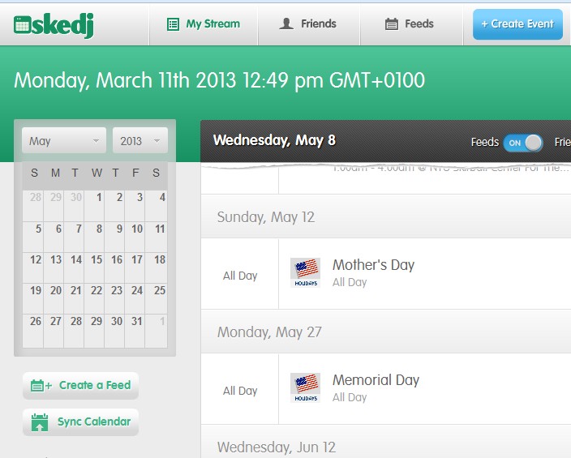This screenshot has width=571, height=458.
Task: Click the Memorial Day holidays flag icon
Action: (305, 387)
